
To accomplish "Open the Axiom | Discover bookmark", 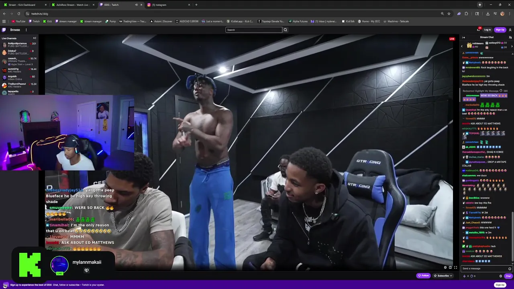I will click(x=162, y=21).
